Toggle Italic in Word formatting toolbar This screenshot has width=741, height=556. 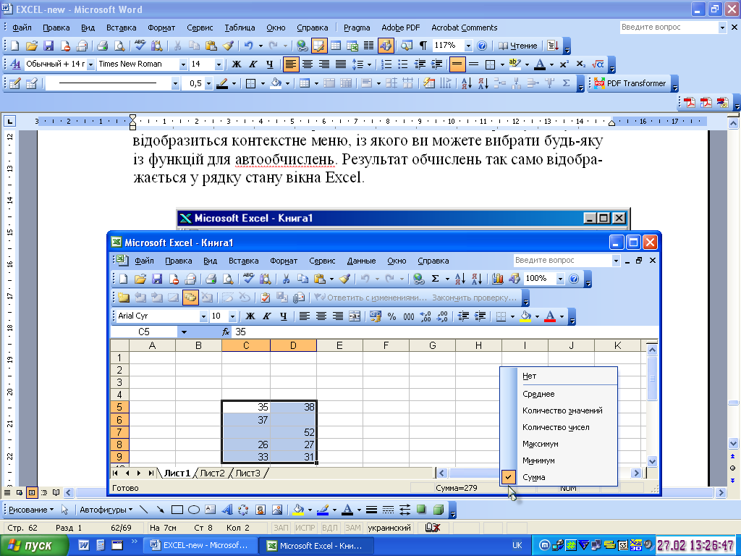(253, 64)
